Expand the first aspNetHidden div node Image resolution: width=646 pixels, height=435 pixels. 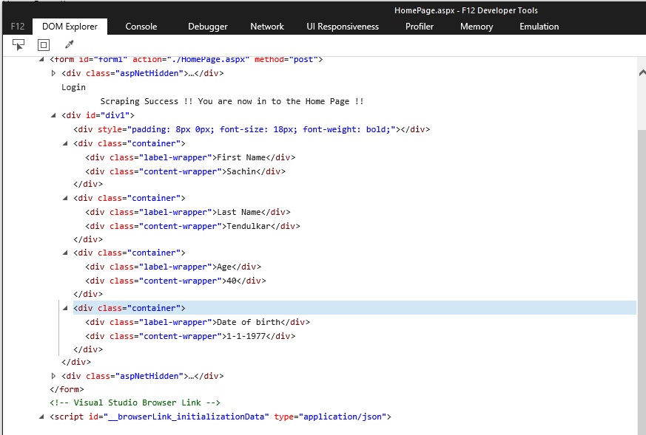pos(53,73)
